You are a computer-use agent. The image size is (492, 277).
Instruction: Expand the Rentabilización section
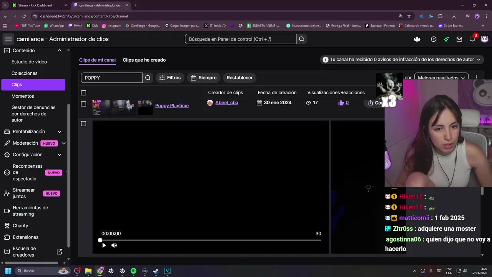(x=60, y=132)
